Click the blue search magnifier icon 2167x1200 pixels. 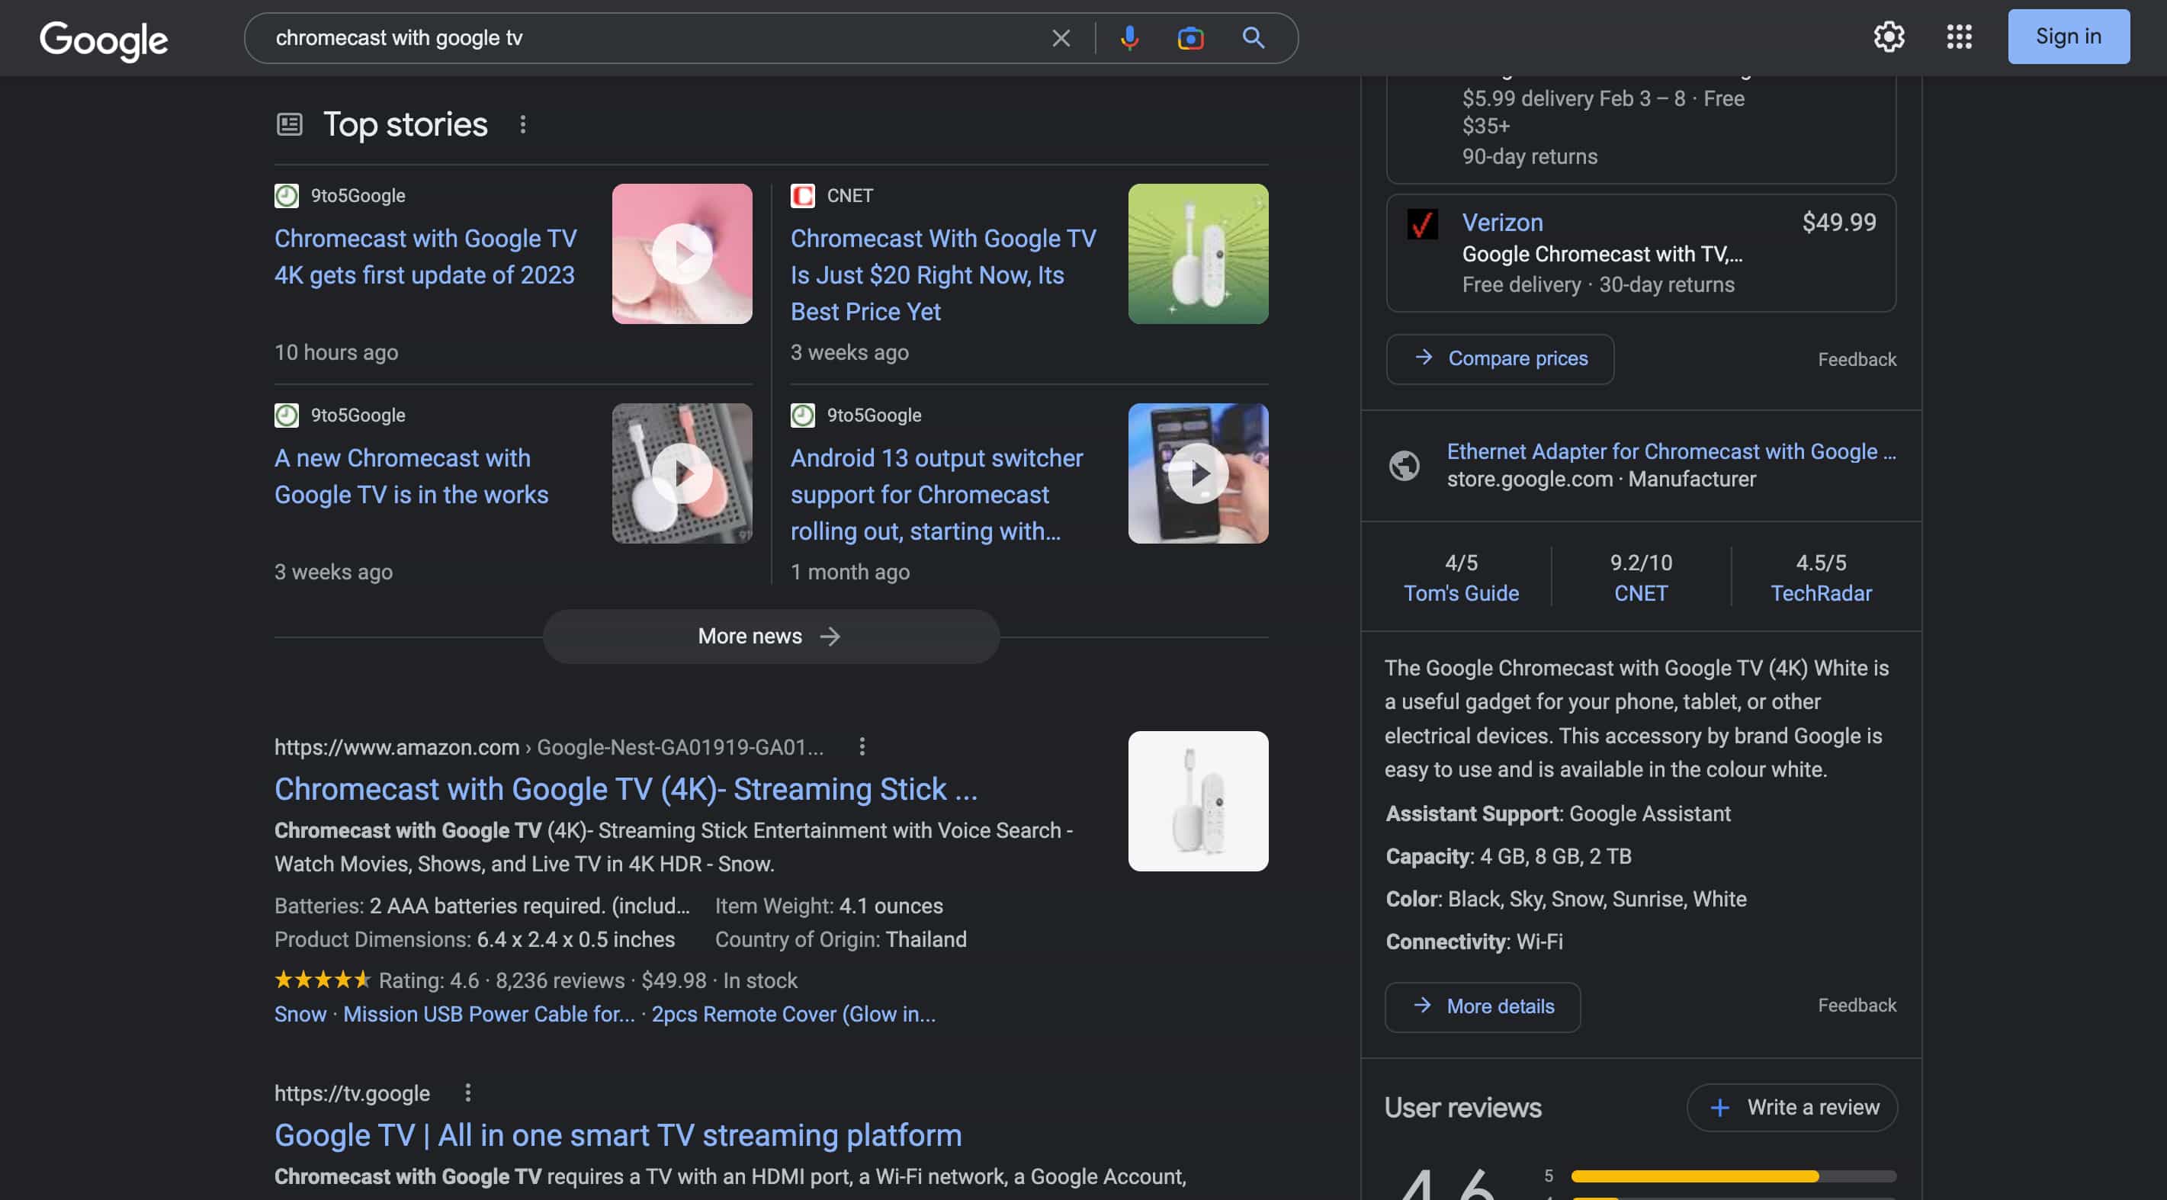coord(1254,38)
